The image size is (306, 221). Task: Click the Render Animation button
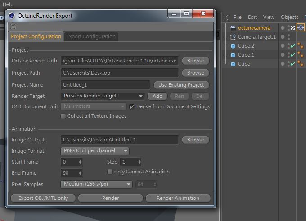[x=178, y=198]
